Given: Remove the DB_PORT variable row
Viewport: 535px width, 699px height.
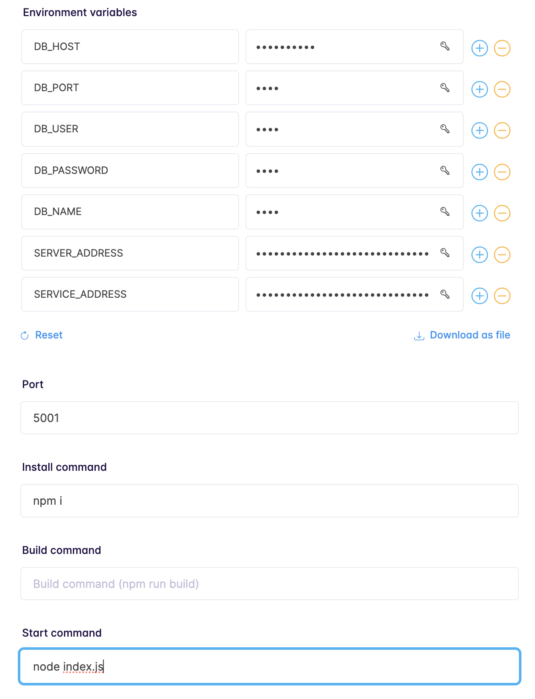Looking at the screenshot, I should [502, 89].
